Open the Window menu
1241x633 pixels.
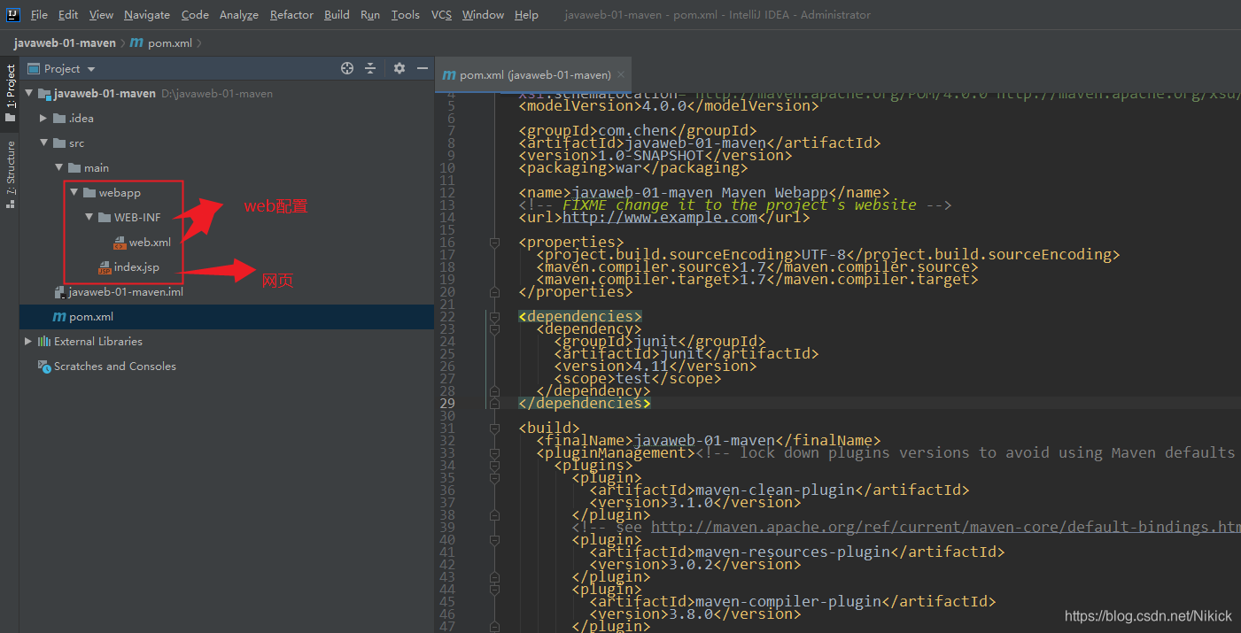(x=483, y=14)
